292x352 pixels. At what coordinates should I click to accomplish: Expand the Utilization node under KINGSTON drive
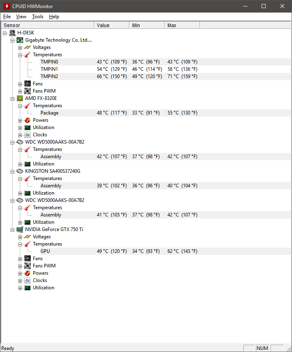[x=20, y=193]
